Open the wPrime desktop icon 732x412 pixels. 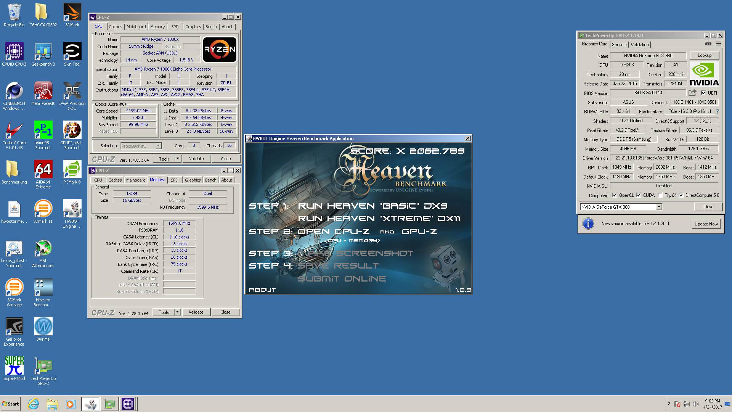(43, 330)
